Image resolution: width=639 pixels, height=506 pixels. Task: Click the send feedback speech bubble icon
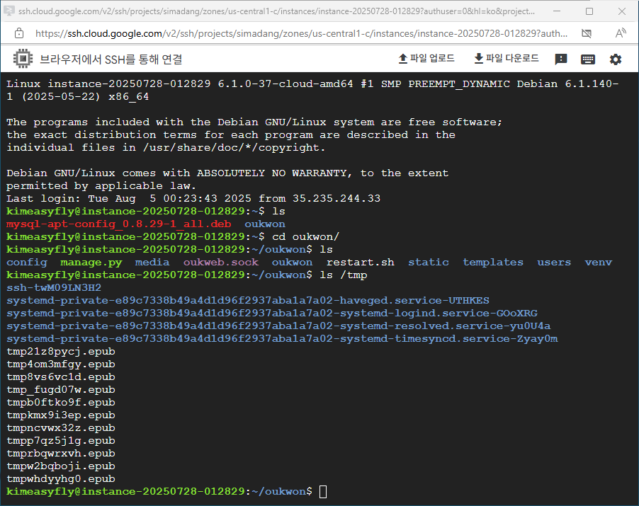coord(561,59)
